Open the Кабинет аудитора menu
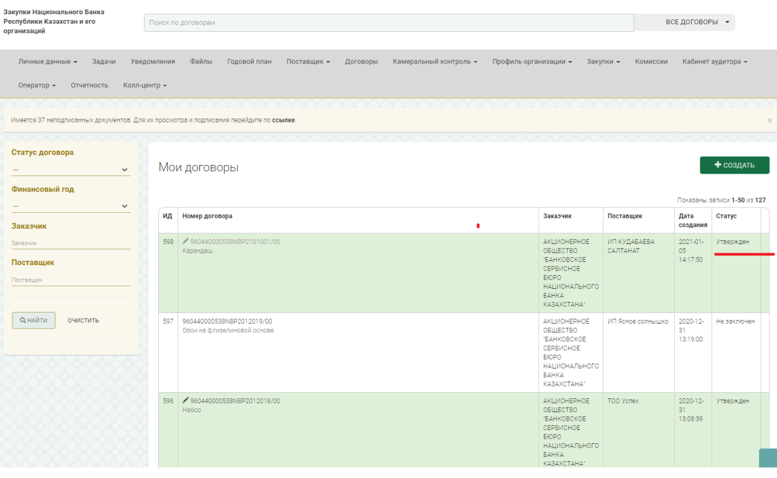777x478 pixels. click(714, 62)
